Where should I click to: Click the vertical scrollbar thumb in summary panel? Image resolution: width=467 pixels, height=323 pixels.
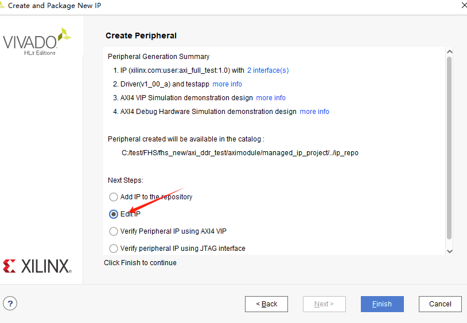tap(449, 148)
